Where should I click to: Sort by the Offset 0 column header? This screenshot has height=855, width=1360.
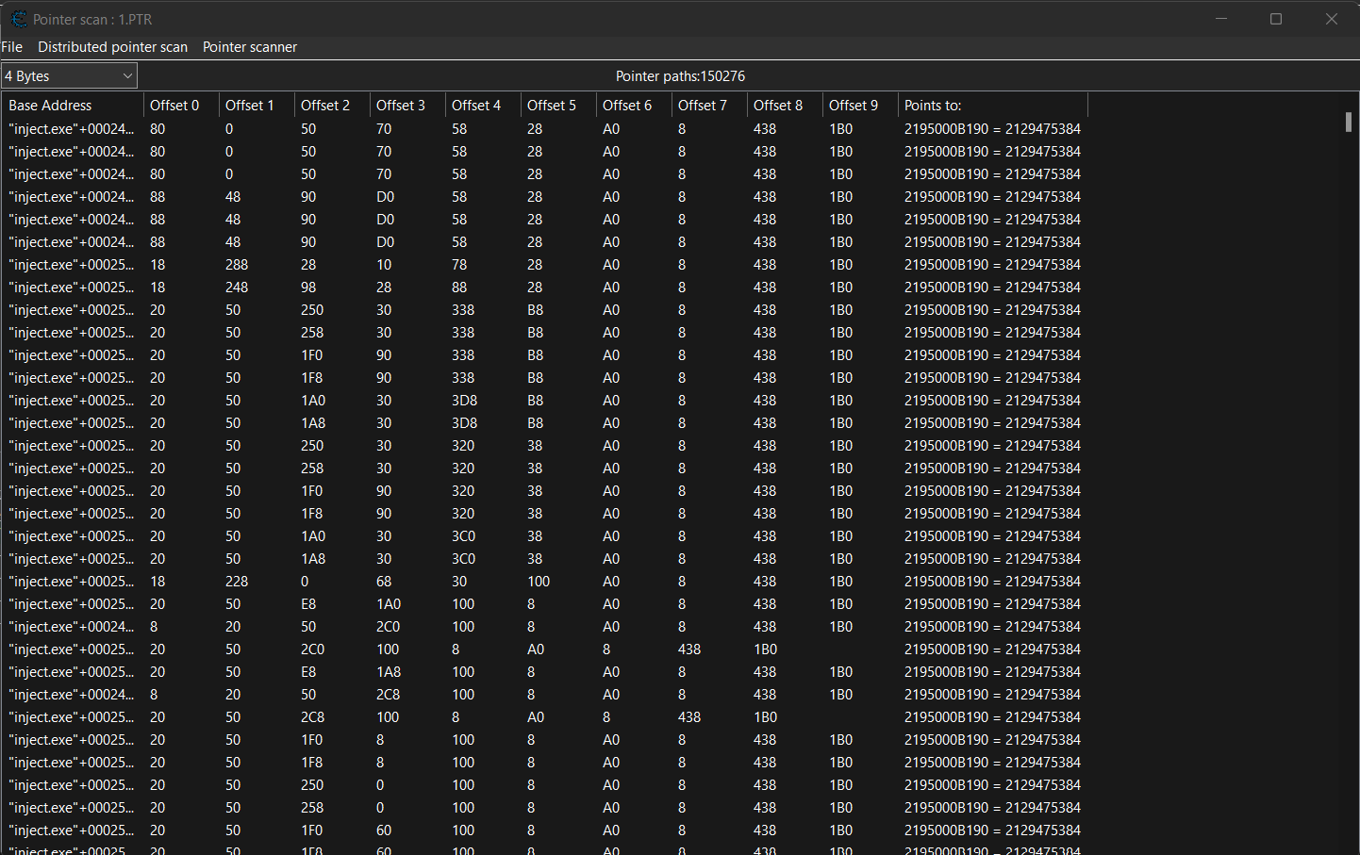click(x=181, y=106)
